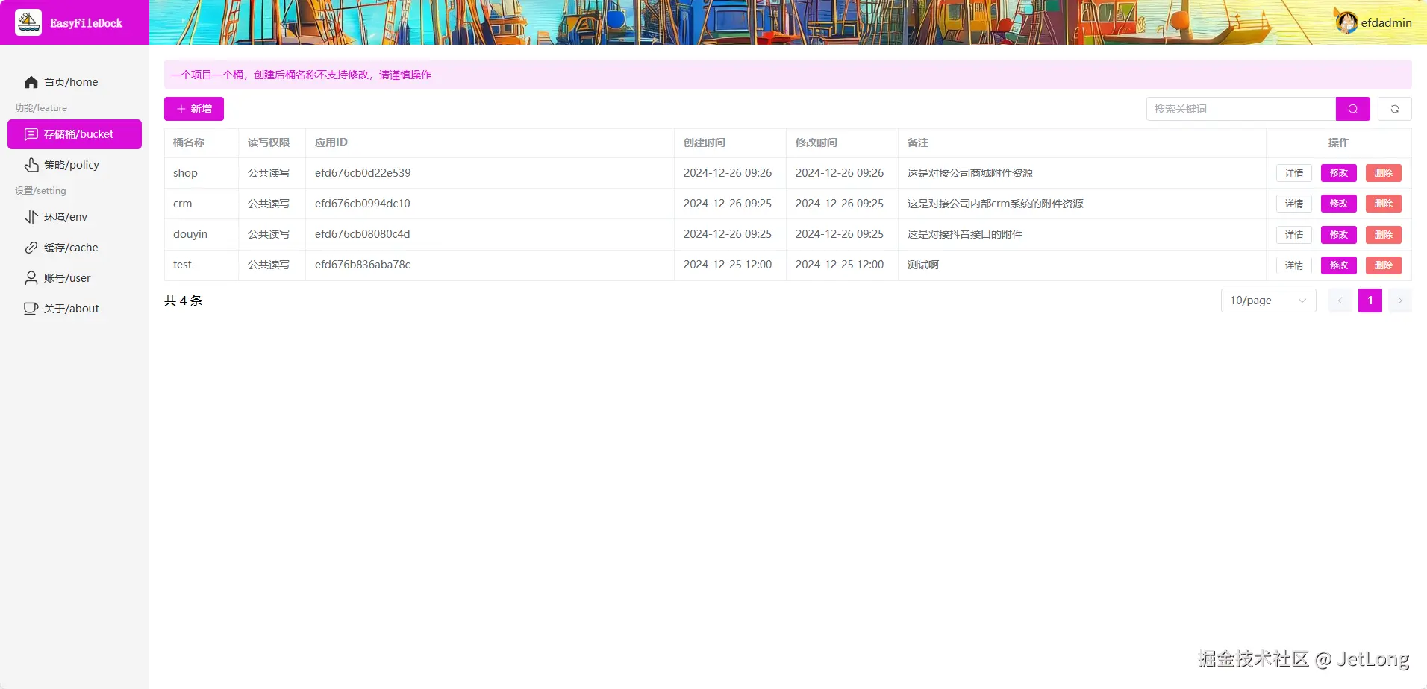
Task: Click 修改 for shop bucket
Action: [1339, 173]
